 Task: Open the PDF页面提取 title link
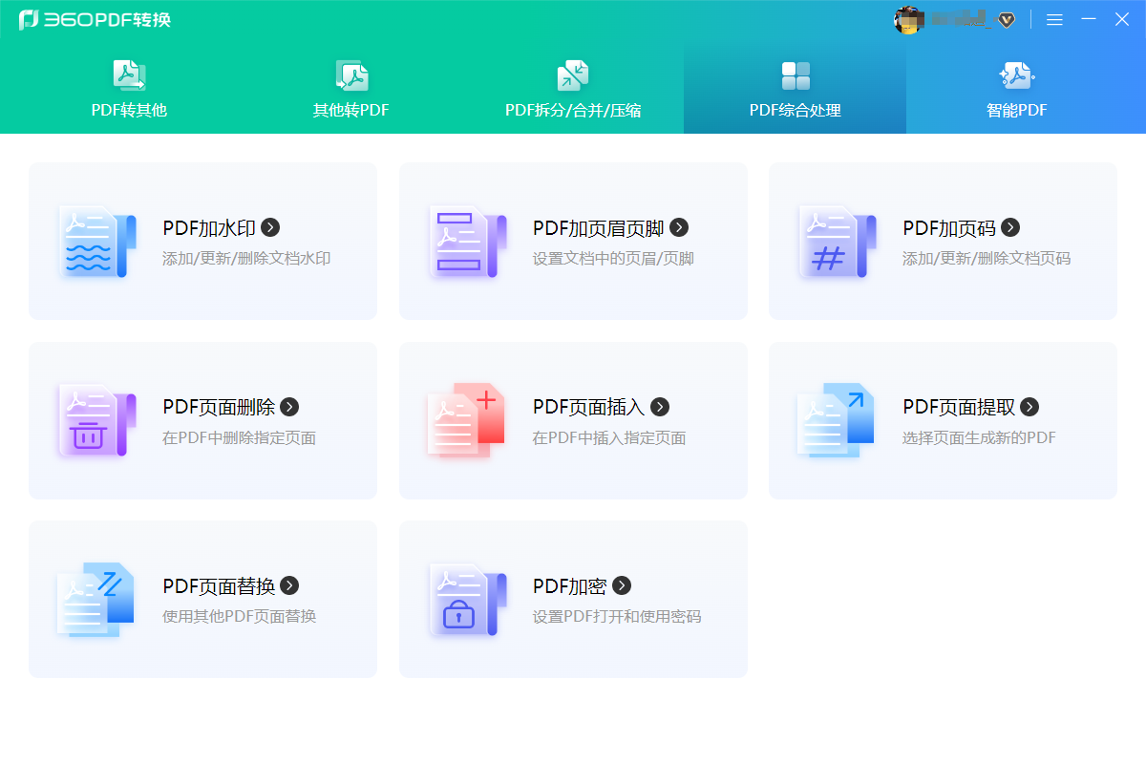coord(959,407)
